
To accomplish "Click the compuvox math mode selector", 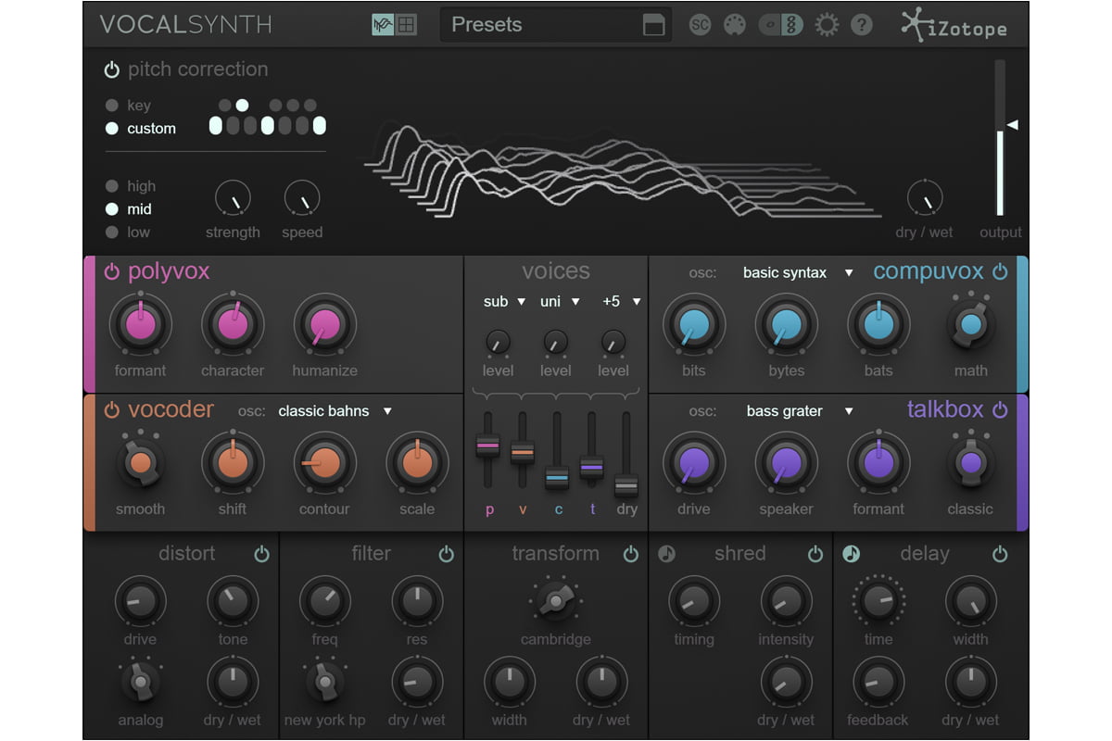I will (970, 324).
